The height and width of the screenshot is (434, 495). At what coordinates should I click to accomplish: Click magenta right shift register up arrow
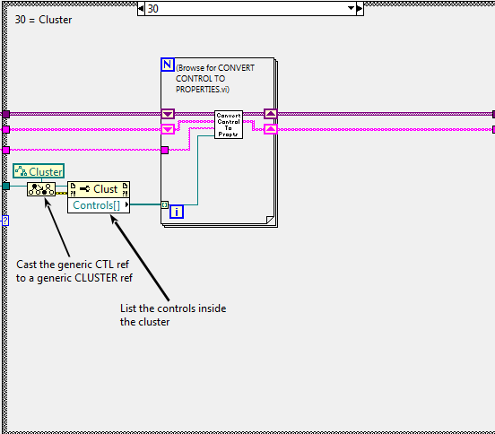(x=271, y=129)
